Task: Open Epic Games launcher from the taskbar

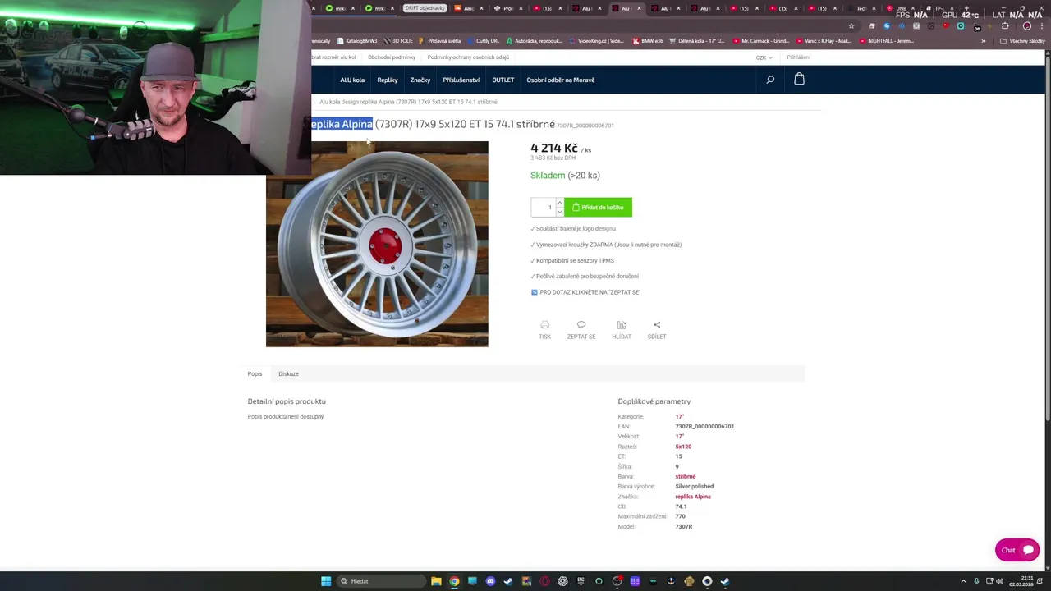Action: click(581, 581)
